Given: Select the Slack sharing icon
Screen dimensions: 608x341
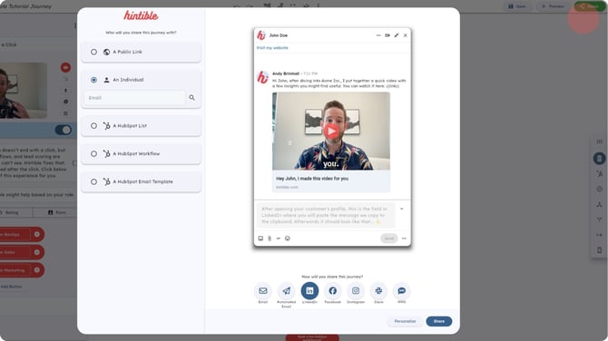Looking at the screenshot, I should tap(378, 290).
